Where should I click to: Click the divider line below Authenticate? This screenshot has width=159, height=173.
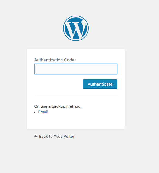[x=76, y=95]
